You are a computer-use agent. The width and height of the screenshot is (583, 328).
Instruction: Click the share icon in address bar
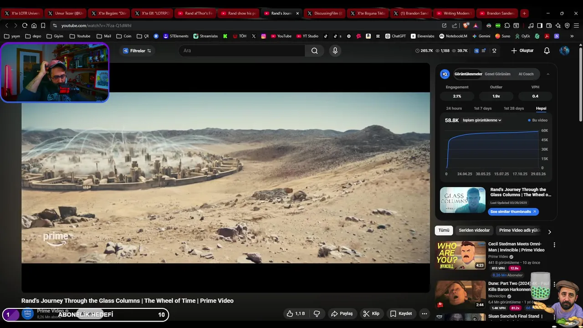pyautogui.click(x=455, y=26)
